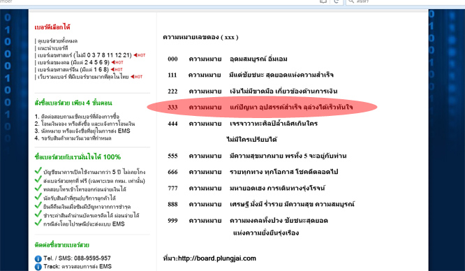
Task: Click the number 666 in the list
Action: [x=172, y=172]
